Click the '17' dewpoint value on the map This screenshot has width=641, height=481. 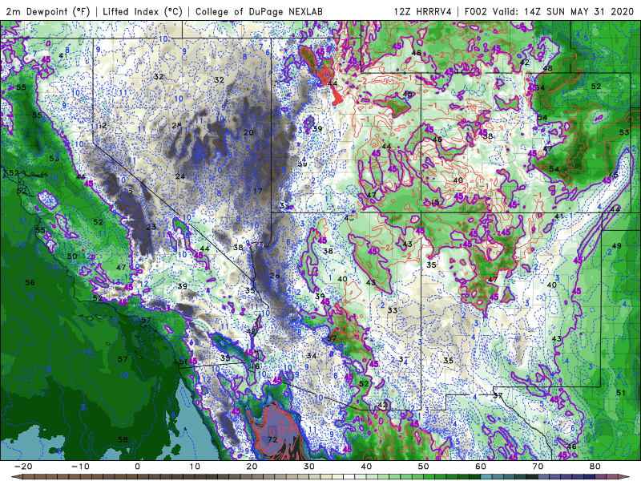coord(257,191)
